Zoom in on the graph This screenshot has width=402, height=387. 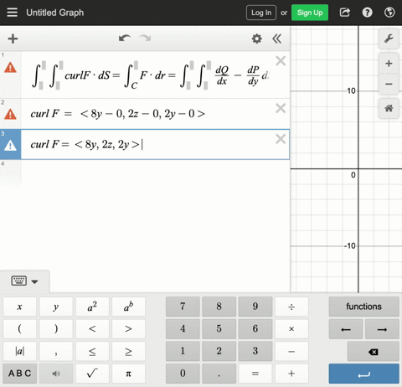[x=389, y=64]
